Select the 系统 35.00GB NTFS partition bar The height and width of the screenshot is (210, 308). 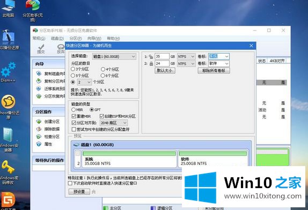point(129,159)
